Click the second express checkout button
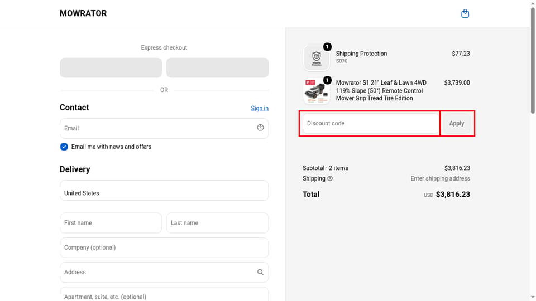Viewport: 536px width, 301px height. [x=217, y=67]
